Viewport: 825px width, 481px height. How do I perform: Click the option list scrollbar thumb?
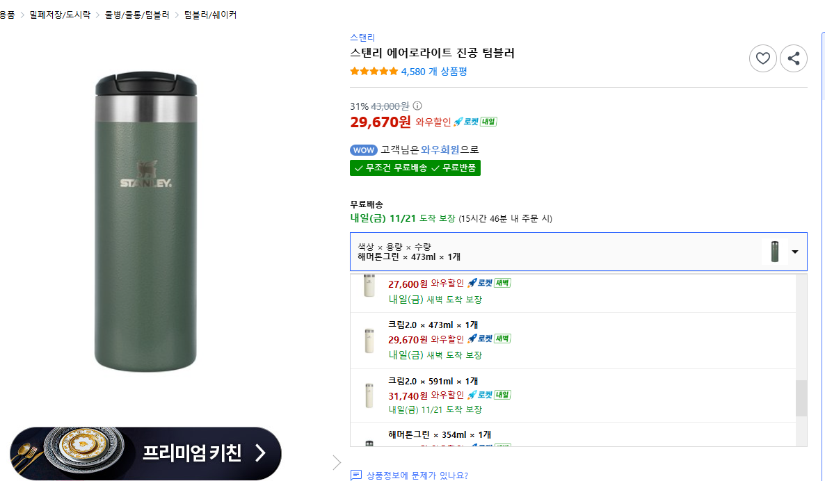[801, 398]
